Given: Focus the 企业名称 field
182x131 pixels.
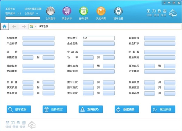Looking at the screenshot, I should (99, 44).
